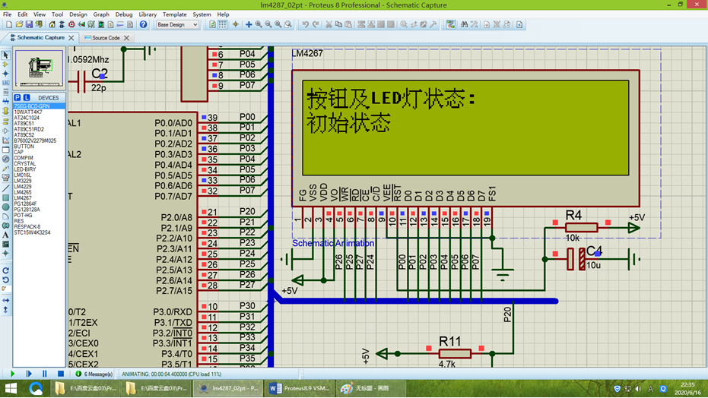Click the New Project toolbar icon
Viewport: 708px width, 398px height.
pos(9,24)
